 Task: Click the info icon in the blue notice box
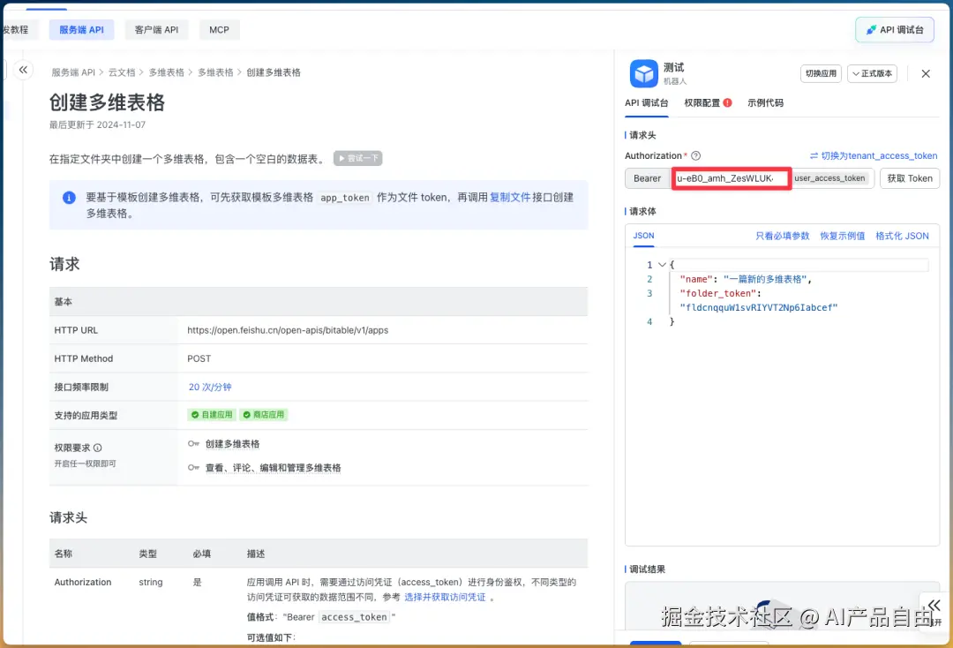69,198
